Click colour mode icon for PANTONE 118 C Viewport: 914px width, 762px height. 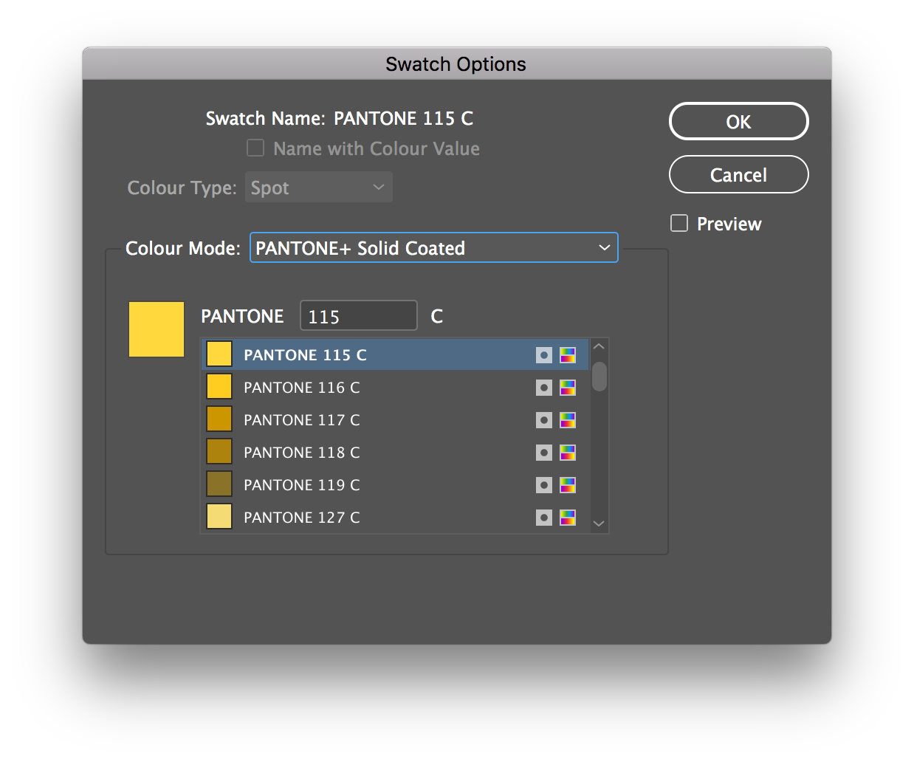[568, 453]
